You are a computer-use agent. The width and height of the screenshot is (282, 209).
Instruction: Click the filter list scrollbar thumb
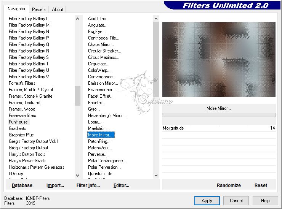(x=156, y=59)
